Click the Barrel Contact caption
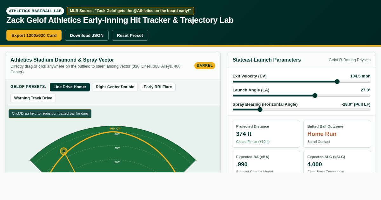Image resolution: width=381 pixels, height=200 pixels. click(x=318, y=142)
